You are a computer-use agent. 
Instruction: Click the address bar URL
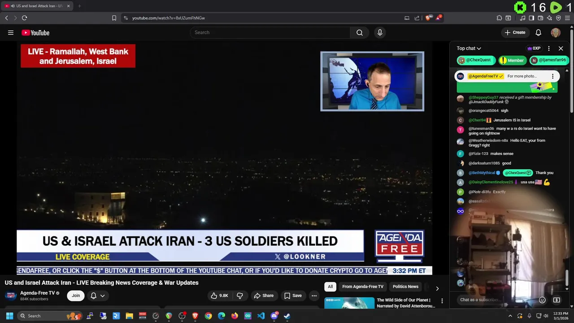(x=169, y=18)
